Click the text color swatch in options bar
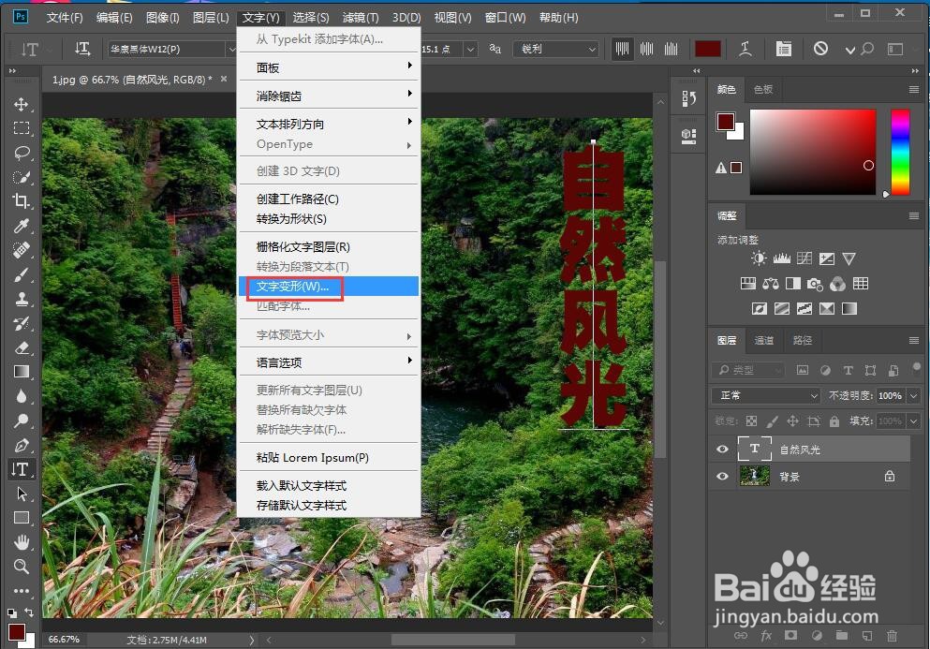Viewport: 930px width, 649px height. [707, 48]
